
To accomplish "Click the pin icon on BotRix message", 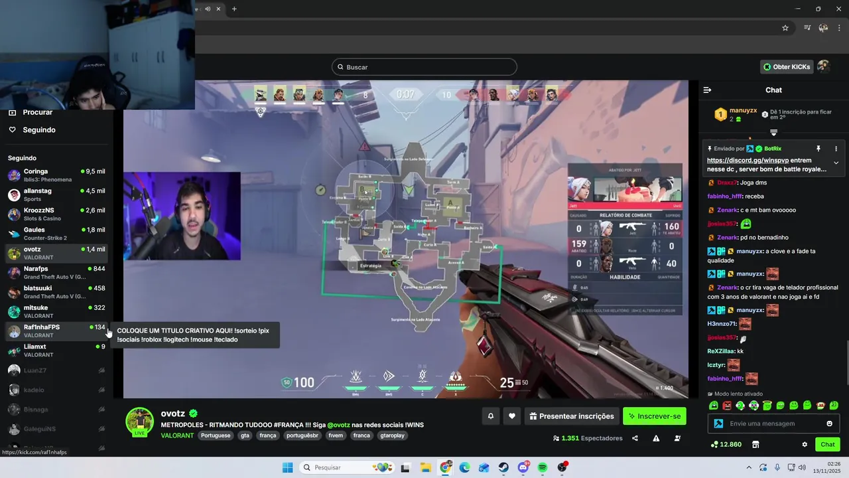I will 818,149.
